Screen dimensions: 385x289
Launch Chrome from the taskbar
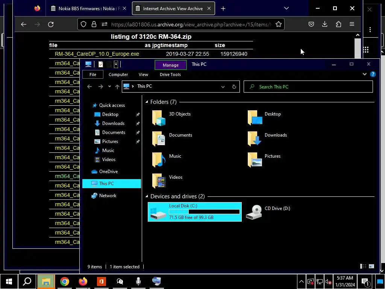[x=64, y=281]
